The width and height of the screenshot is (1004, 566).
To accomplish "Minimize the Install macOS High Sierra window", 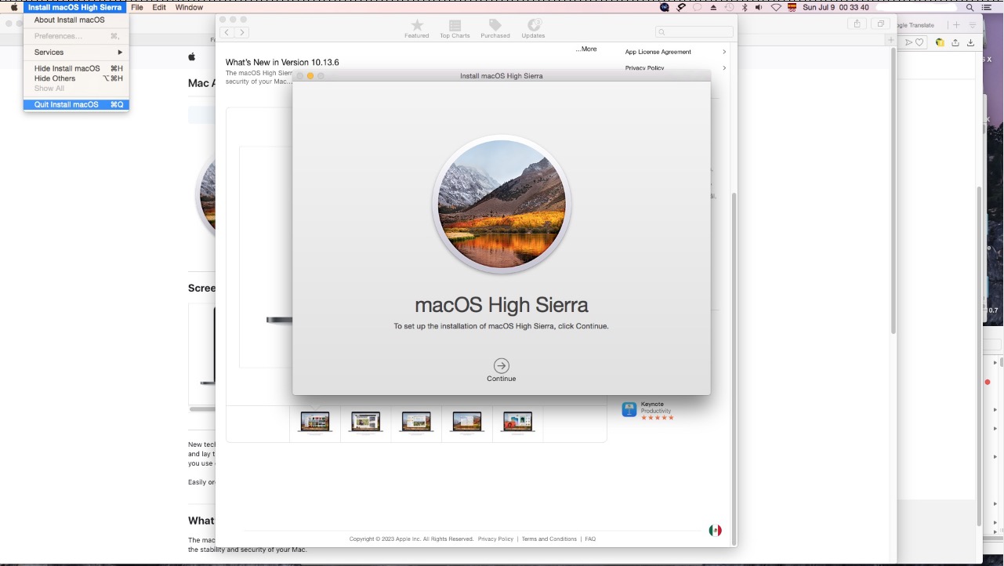I will point(310,76).
